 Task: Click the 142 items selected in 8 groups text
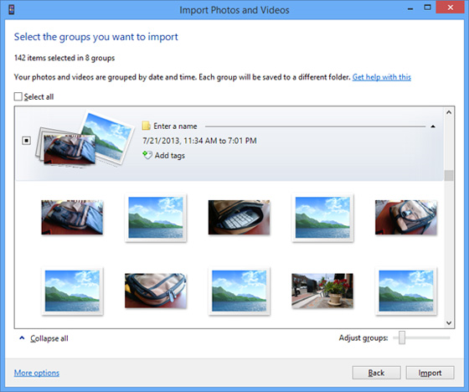click(x=64, y=58)
